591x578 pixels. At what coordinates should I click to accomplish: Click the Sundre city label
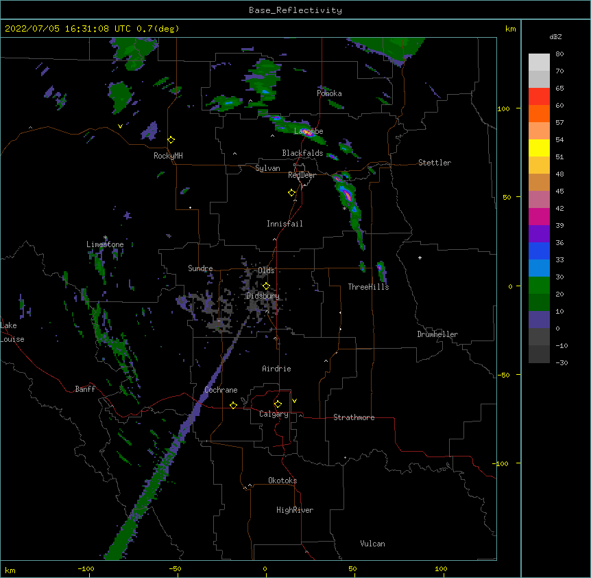(x=200, y=268)
